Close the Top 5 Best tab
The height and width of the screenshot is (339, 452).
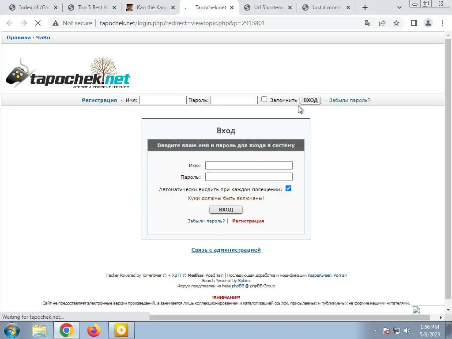[114, 8]
